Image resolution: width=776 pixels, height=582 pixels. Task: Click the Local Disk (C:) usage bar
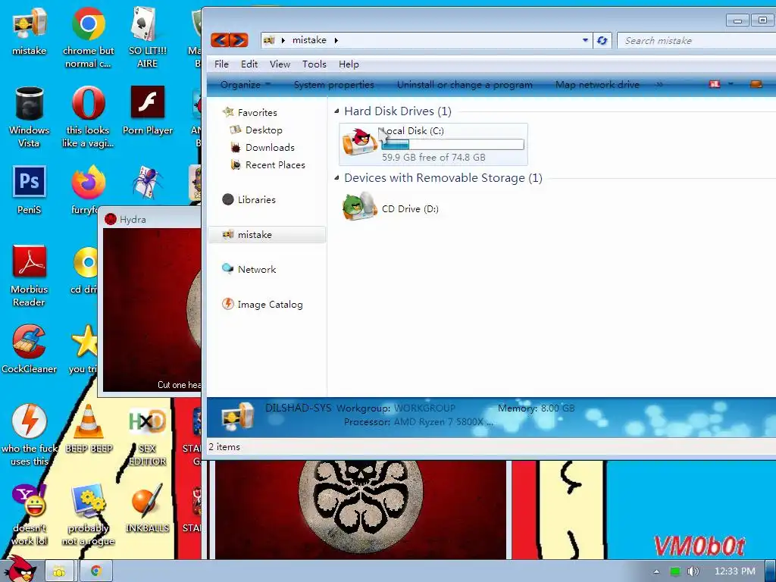tap(452, 144)
